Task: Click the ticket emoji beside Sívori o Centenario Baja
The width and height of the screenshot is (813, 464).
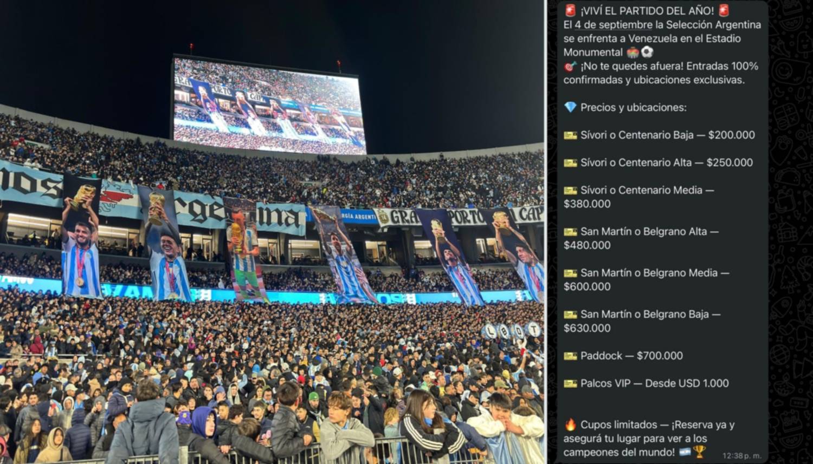Action: 570,135
